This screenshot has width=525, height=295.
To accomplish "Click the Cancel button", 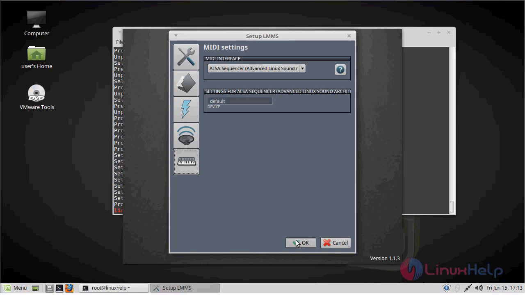I will point(336,243).
